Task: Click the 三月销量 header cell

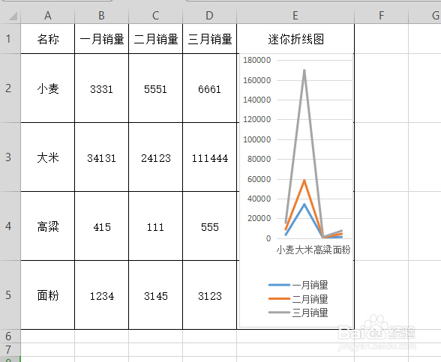Action: click(209, 39)
